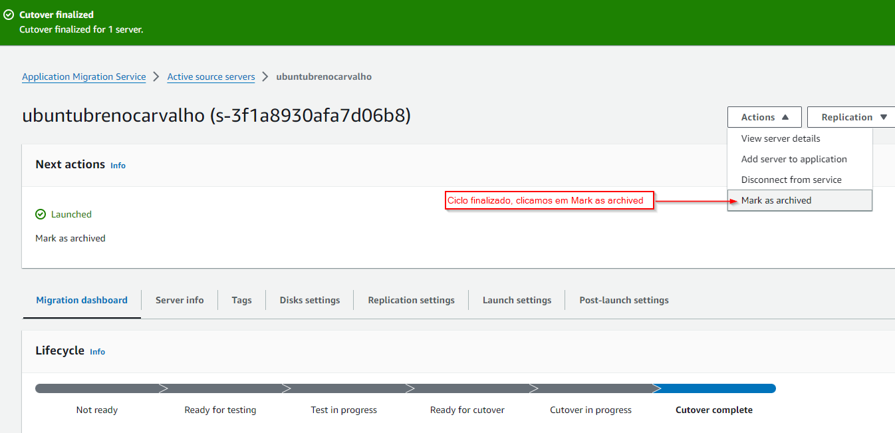Click Info link beside Next actions

[118, 165]
